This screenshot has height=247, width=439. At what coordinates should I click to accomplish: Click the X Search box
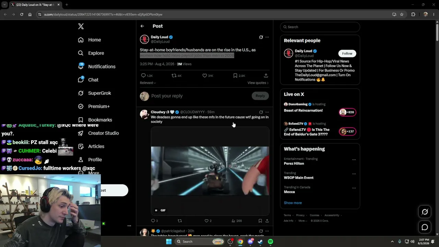point(320,27)
